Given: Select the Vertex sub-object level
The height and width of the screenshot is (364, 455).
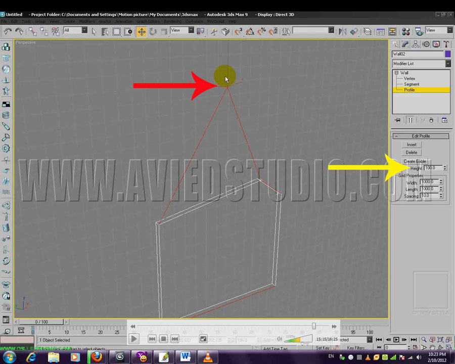Looking at the screenshot, I should pos(409,79).
